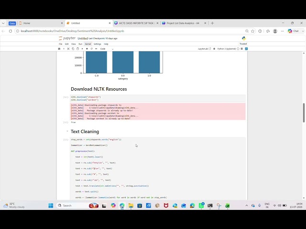Viewport: 306px width, 229px height.
Task: Open the Run menu
Action: click(x=80, y=44)
